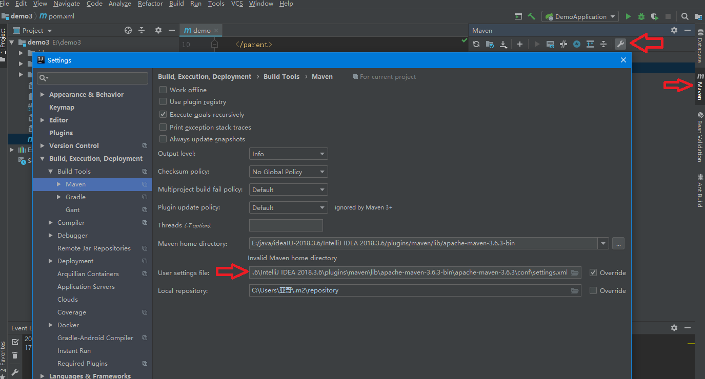Open DemoApplication run configuration dropdown
The height and width of the screenshot is (379, 705).
click(x=580, y=16)
